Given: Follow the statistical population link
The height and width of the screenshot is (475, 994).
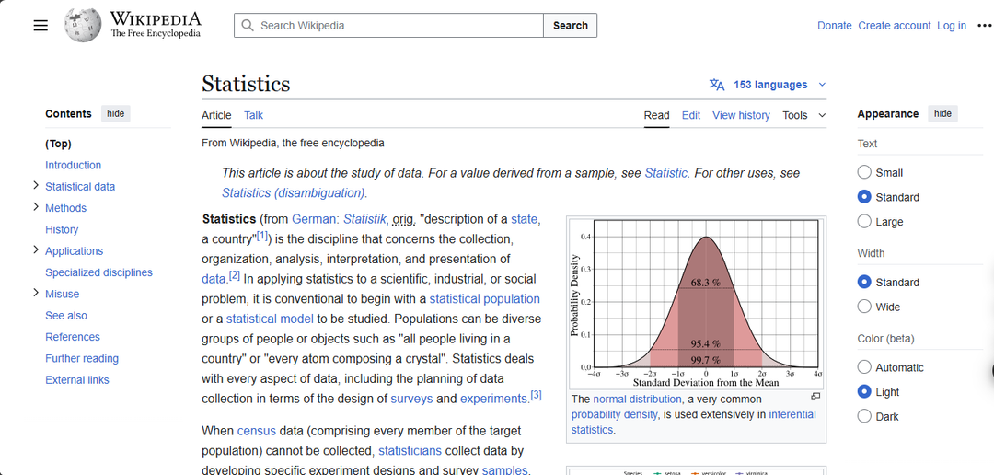Looking at the screenshot, I should 484,299.
